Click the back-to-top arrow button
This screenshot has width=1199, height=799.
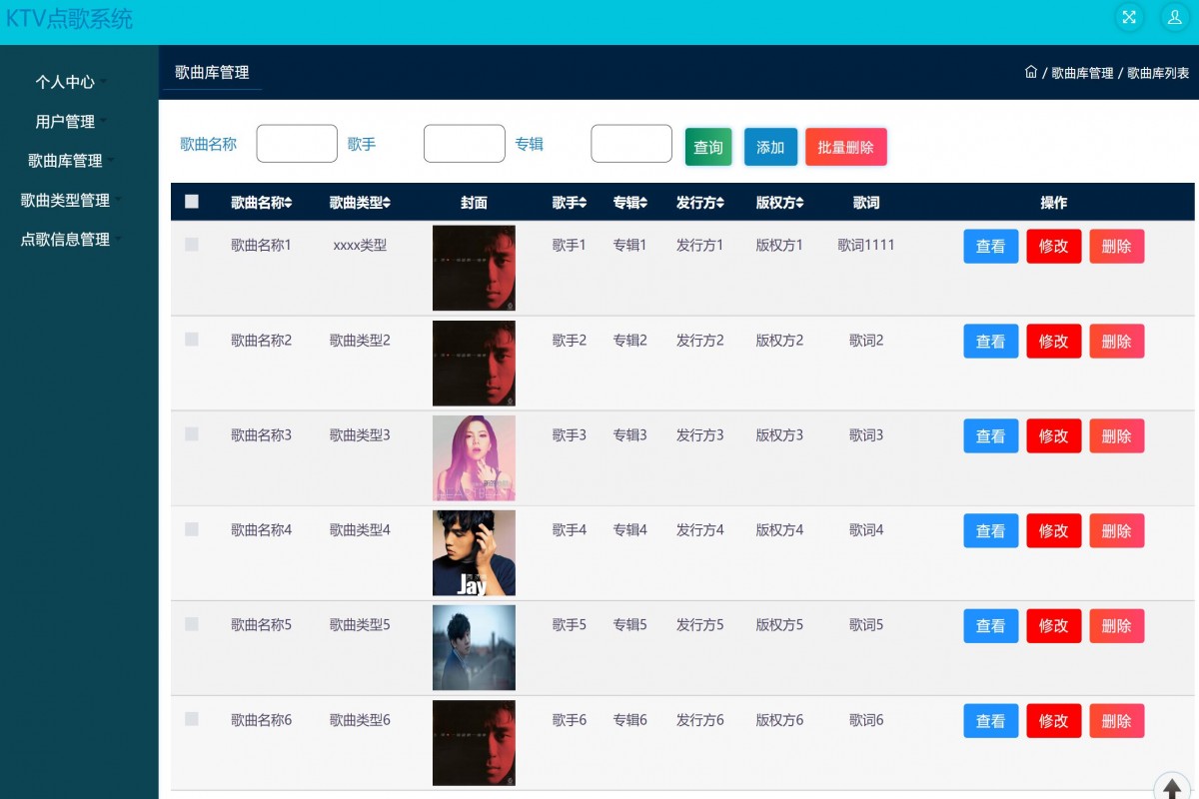[x=1171, y=789]
